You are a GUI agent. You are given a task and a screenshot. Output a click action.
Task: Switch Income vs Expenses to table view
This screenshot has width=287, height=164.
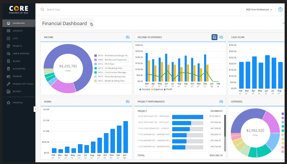click(x=214, y=37)
